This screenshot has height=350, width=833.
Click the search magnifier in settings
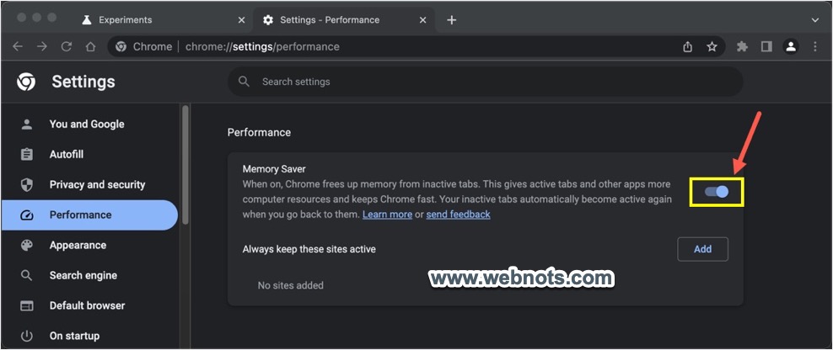tap(244, 82)
